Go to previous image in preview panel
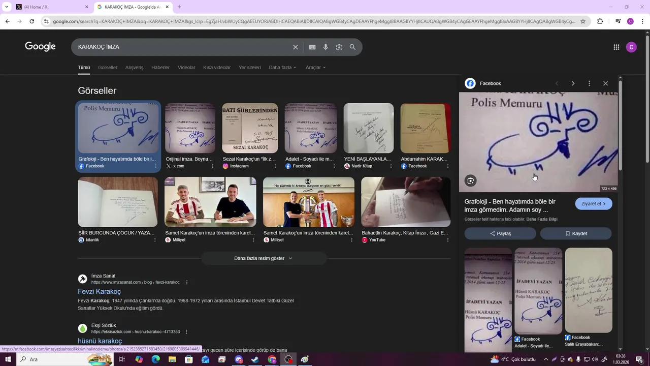Screen dimensions: 650x366 point(557,83)
